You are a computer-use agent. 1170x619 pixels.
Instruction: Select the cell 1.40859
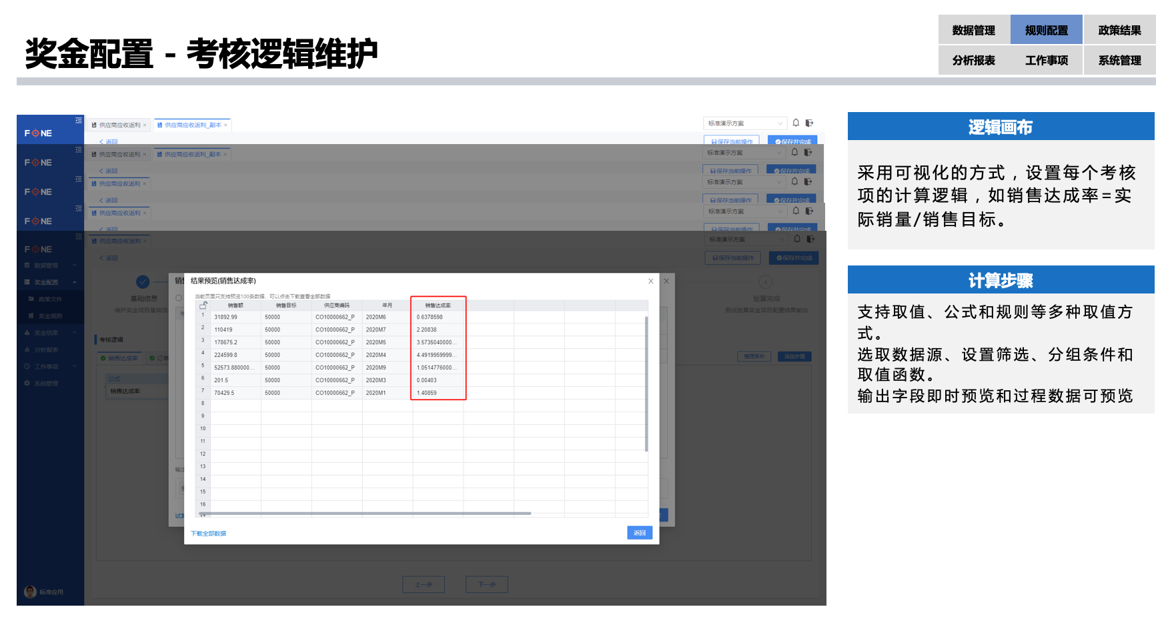coord(438,394)
